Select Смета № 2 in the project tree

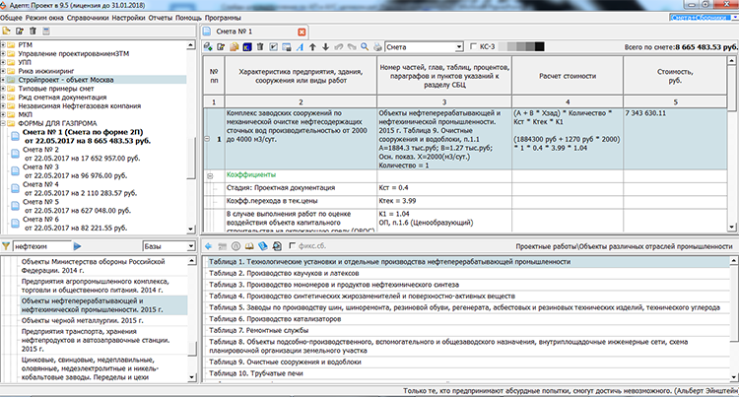point(81,154)
